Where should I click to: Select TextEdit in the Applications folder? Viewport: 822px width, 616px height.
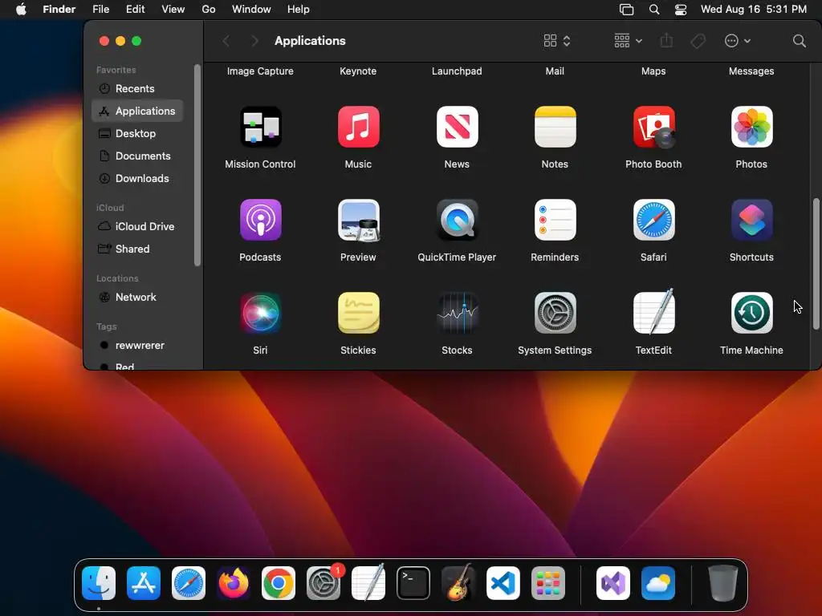click(653, 312)
